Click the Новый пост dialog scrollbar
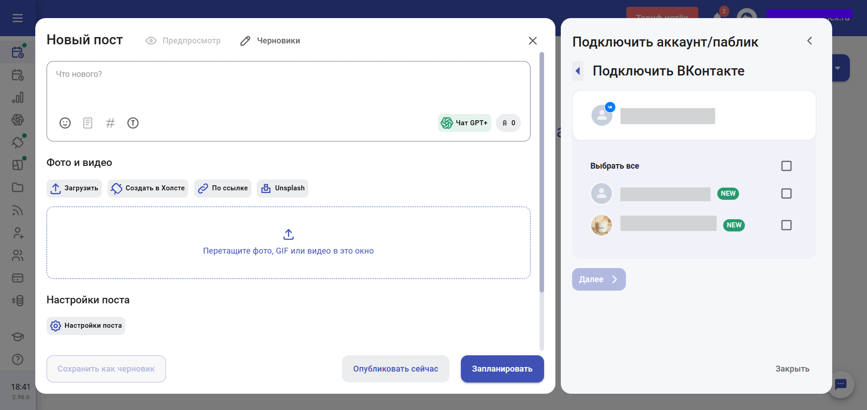The image size is (867, 410). coord(542,172)
